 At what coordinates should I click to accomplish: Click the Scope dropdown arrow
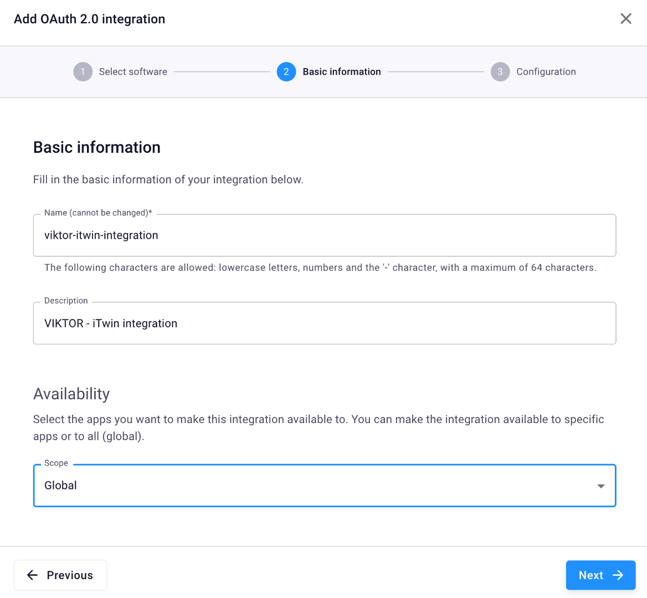point(601,486)
